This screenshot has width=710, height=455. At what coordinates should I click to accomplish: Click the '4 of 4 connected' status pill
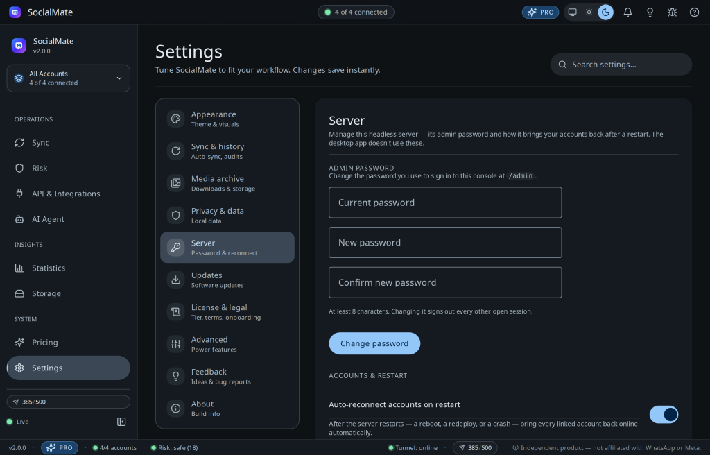point(356,12)
